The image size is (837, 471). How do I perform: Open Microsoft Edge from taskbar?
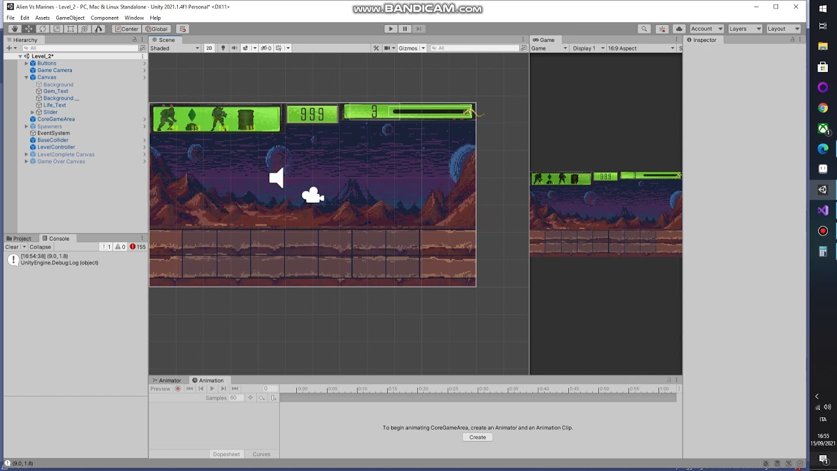click(x=823, y=149)
